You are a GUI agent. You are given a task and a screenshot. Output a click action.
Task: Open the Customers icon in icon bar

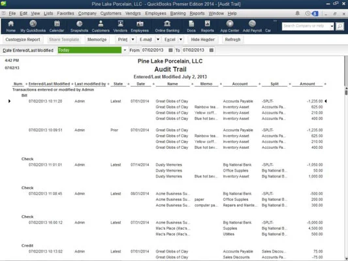101,26
